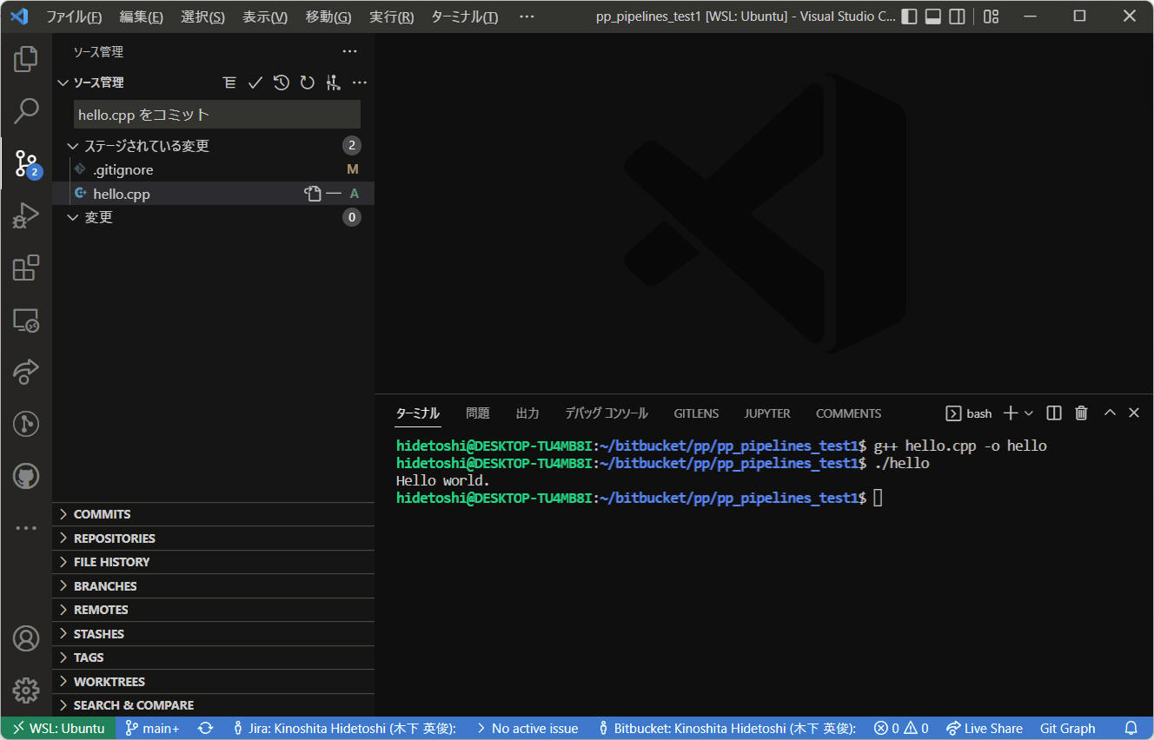Toggle the bottom panel layout button
1154x740 pixels.
932,17
